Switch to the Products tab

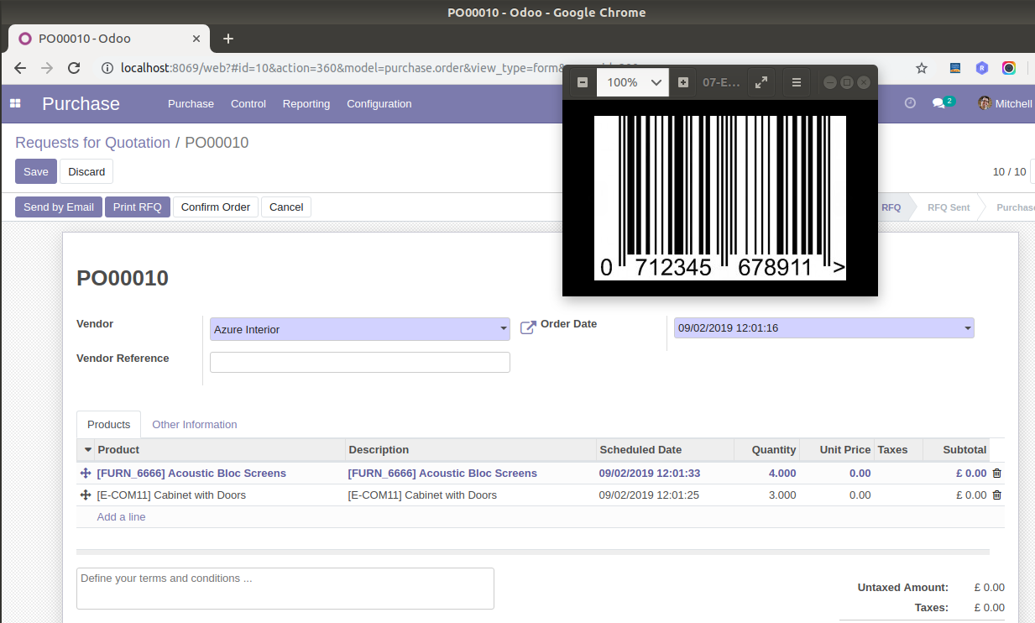pyautogui.click(x=109, y=424)
